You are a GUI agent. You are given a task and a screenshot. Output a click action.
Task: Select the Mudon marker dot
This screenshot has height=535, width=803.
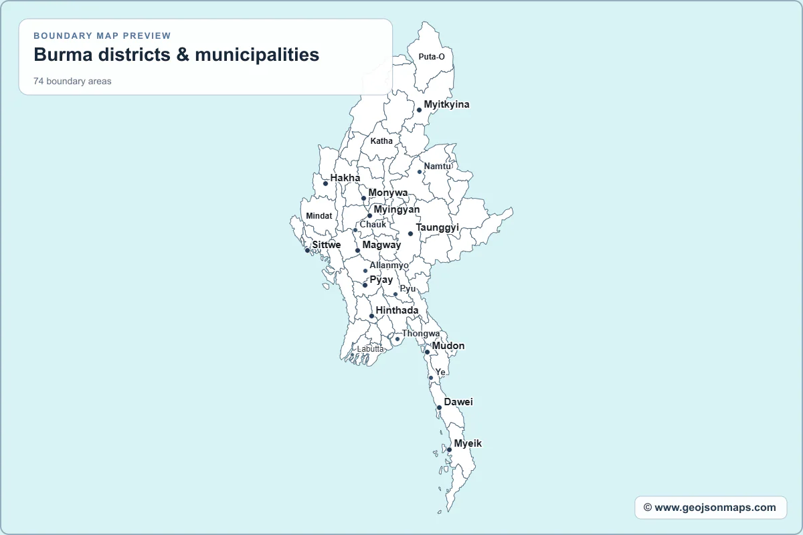coord(427,352)
